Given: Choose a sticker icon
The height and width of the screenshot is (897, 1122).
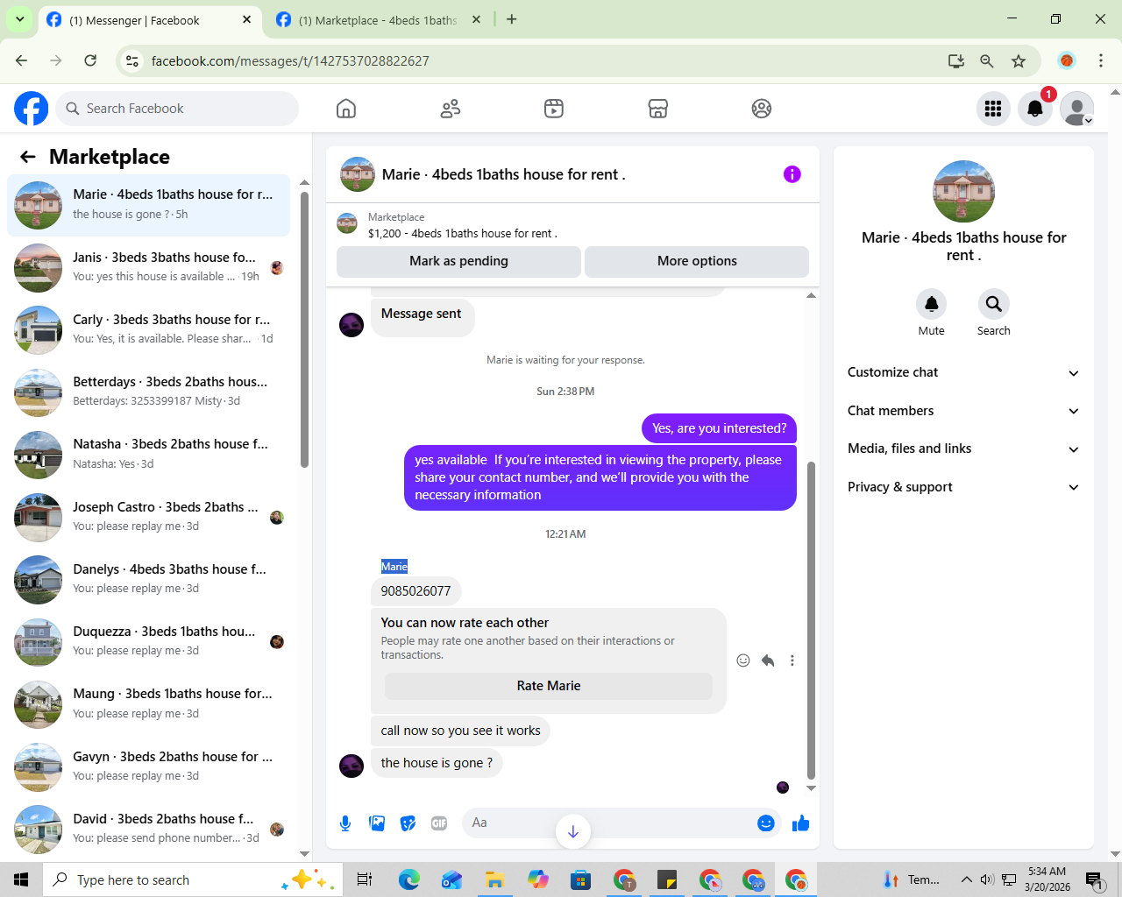Looking at the screenshot, I should 408,823.
